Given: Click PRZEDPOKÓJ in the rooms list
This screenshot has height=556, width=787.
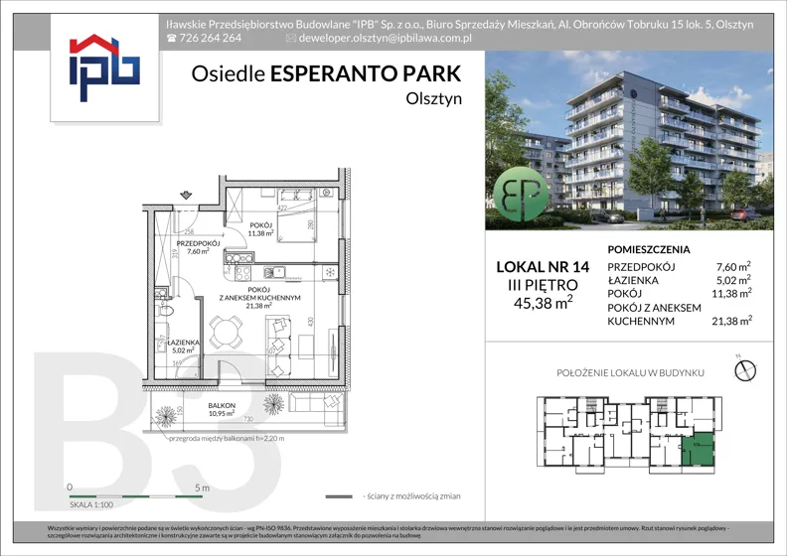Looking at the screenshot, I should tap(641, 267).
